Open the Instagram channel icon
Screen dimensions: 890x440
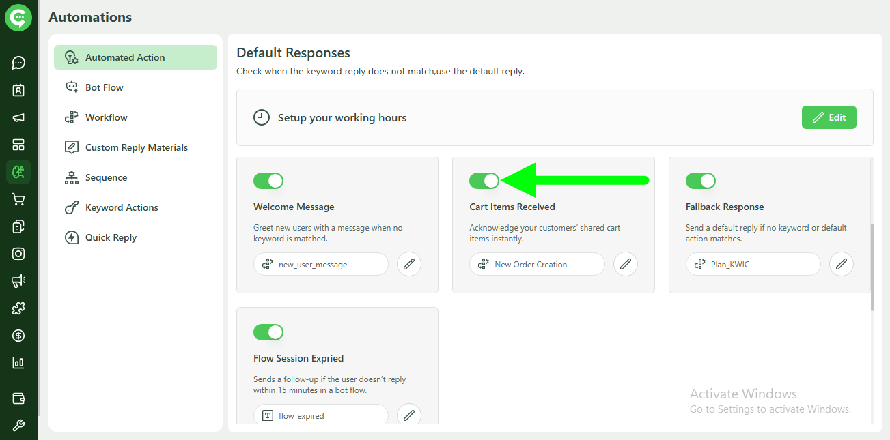(x=18, y=253)
